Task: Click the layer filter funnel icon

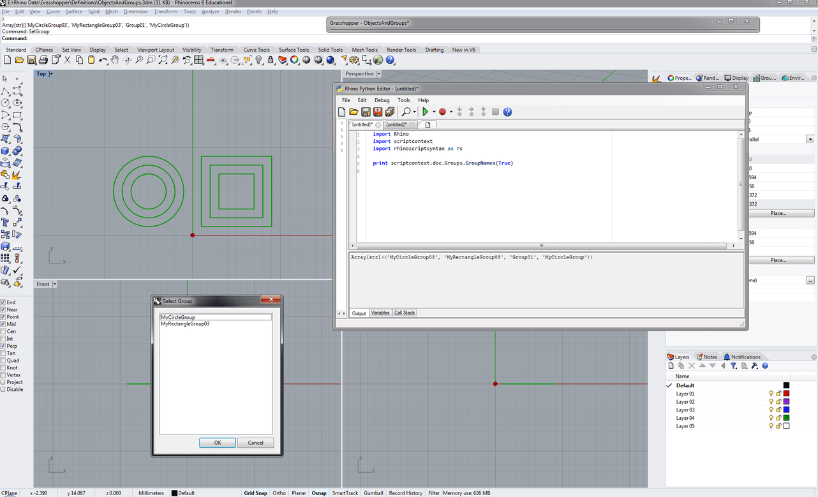Action: point(733,366)
